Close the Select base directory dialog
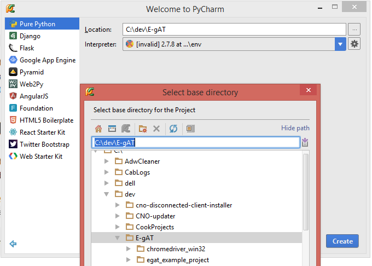 (x=309, y=90)
